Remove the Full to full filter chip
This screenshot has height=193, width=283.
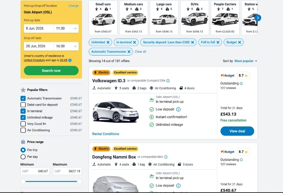(x=218, y=42)
